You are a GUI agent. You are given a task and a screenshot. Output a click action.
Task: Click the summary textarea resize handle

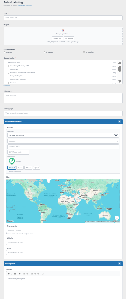[121, 102]
